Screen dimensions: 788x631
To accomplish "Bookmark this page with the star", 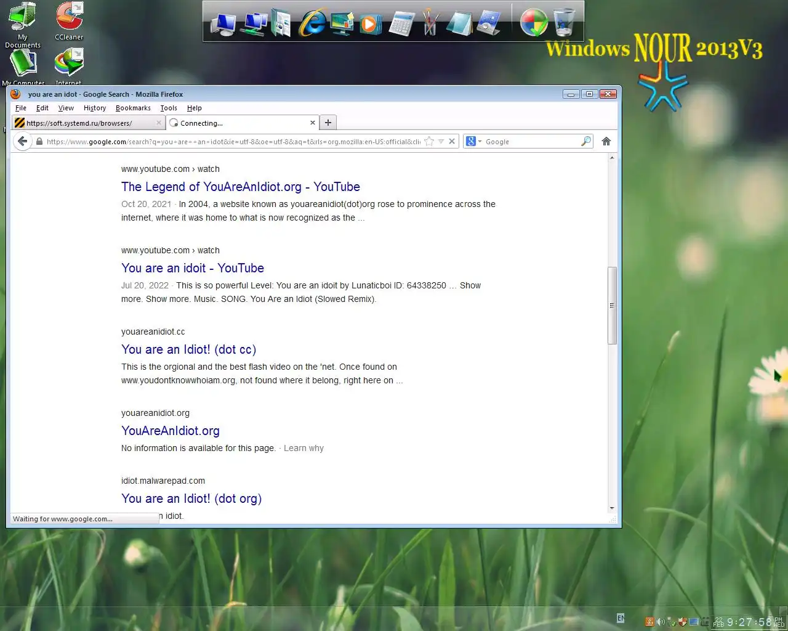I will pyautogui.click(x=429, y=141).
